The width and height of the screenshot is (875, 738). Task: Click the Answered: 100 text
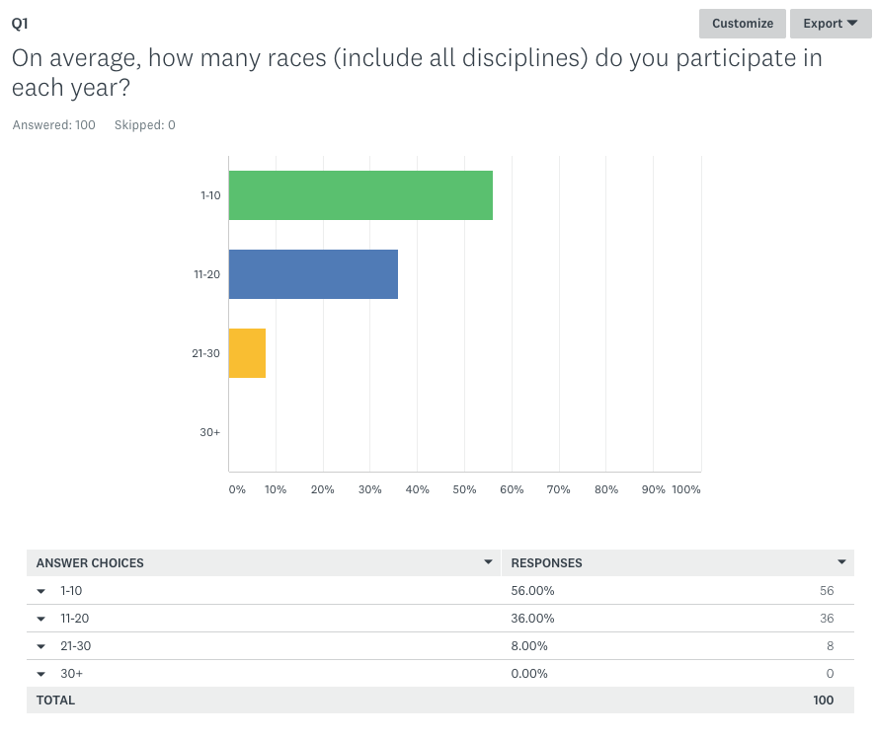54,125
